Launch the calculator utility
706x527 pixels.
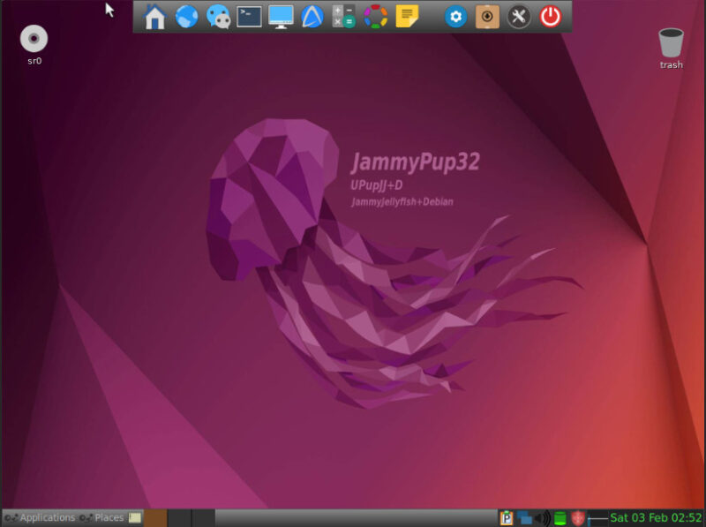[342, 16]
